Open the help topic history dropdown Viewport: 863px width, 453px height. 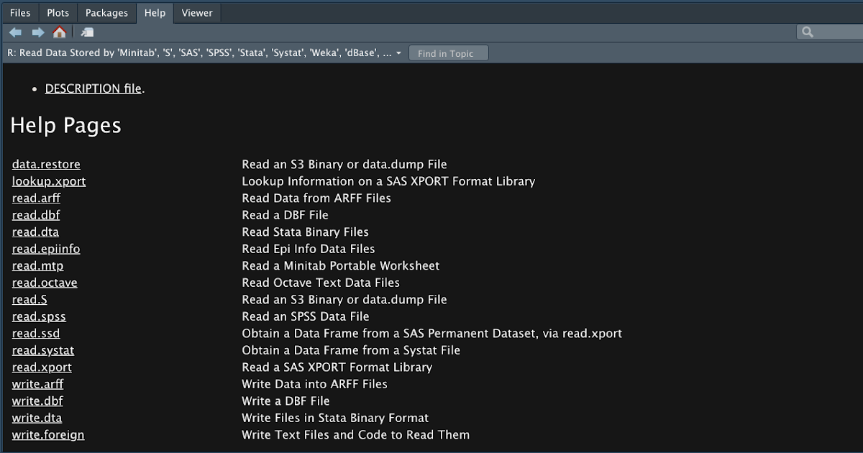click(399, 52)
